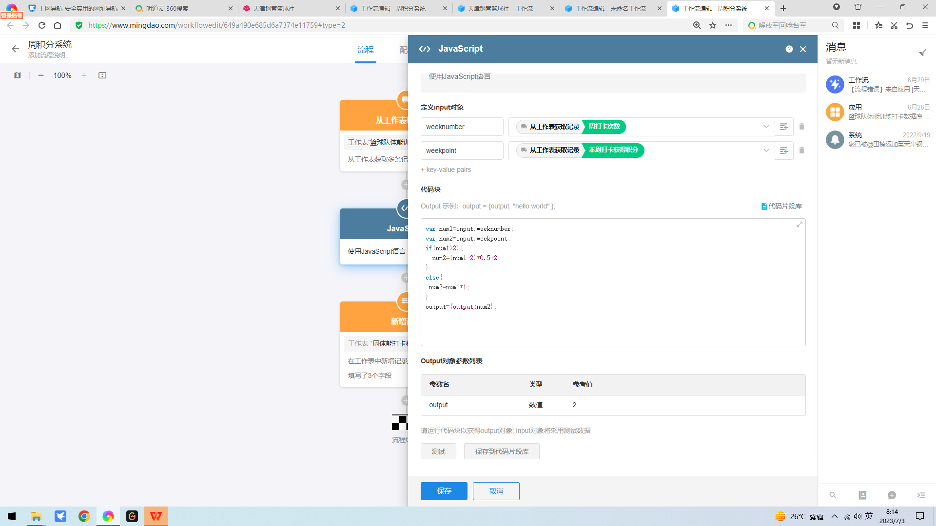The image size is (936, 526).
Task: Open field selector for weeknumber row
Action: (783, 127)
